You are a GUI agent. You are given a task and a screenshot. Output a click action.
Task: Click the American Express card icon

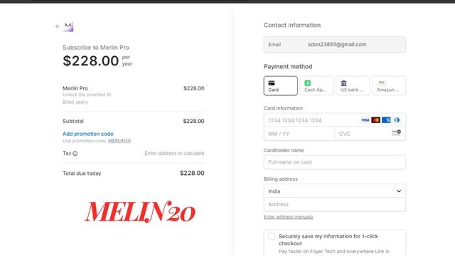point(386,120)
